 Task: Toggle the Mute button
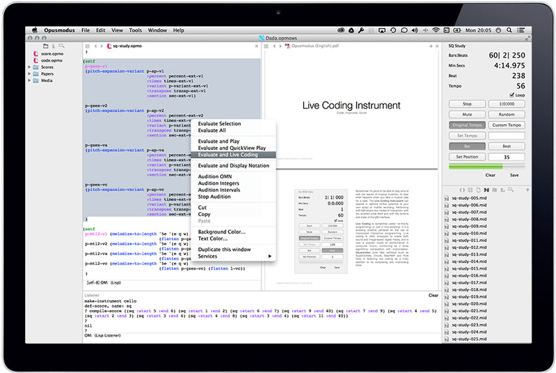click(467, 114)
